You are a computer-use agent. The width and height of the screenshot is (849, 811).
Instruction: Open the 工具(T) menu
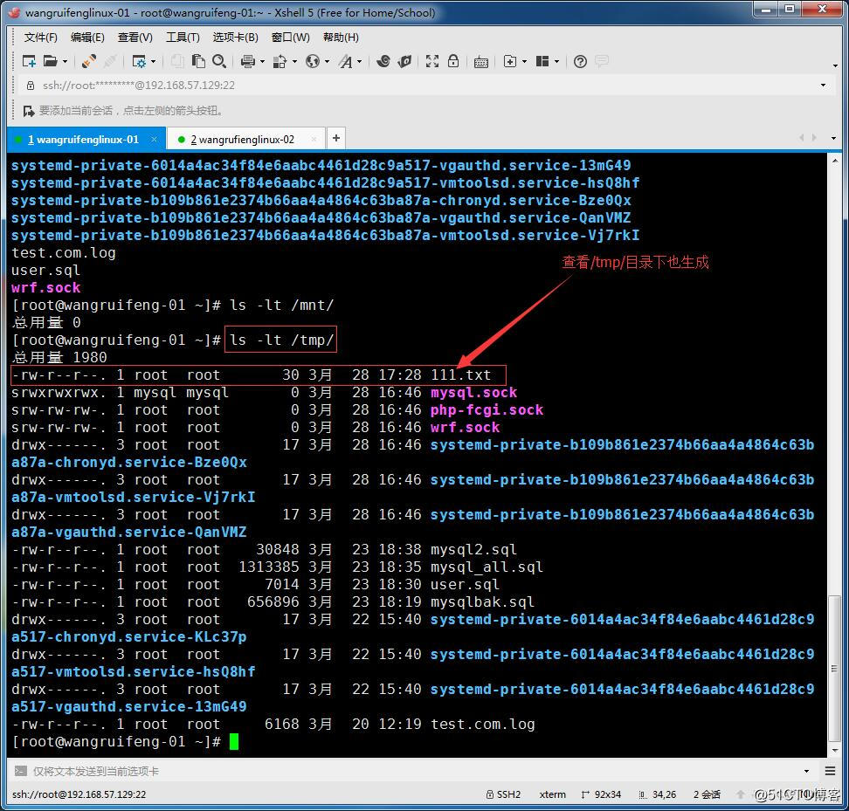183,38
